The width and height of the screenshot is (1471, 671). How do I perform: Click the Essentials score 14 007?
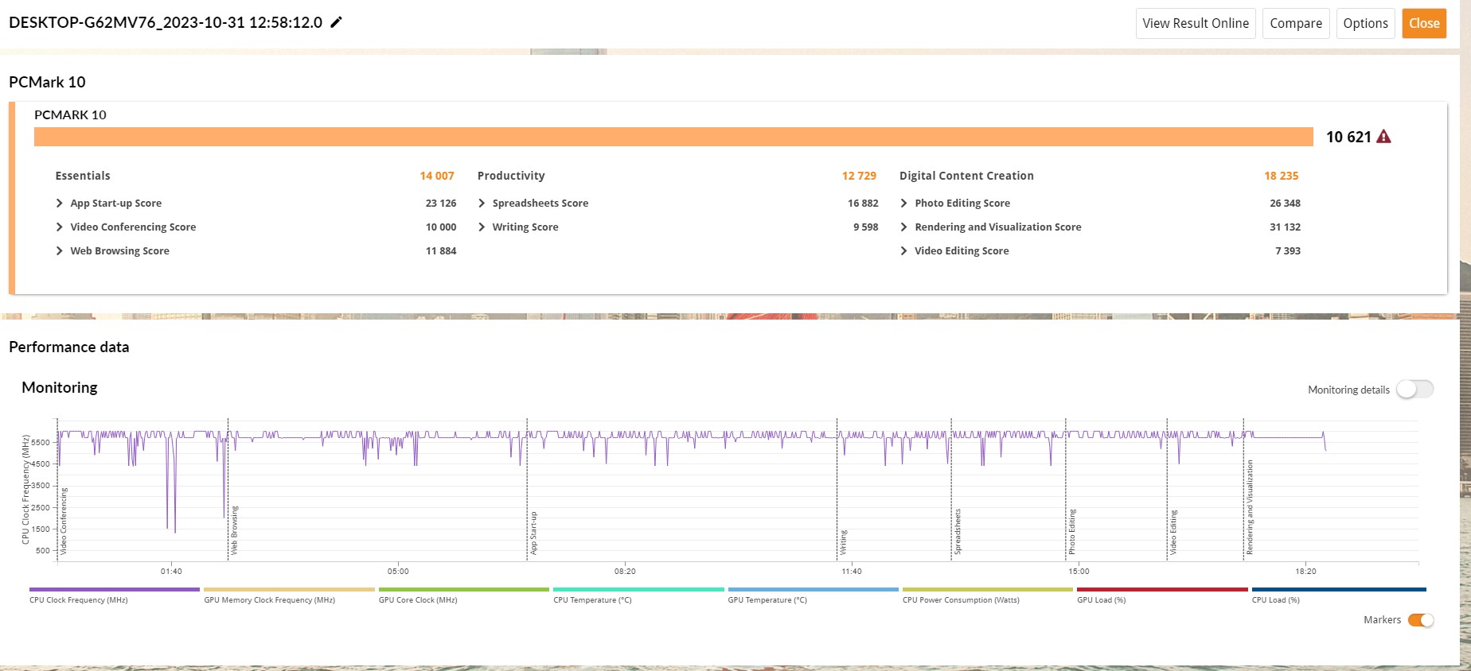[437, 176]
